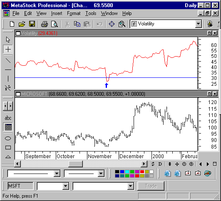Click the chart icon labeled 1
The width and height of the screenshot is (221, 201).
pyautogui.click(x=188, y=174)
